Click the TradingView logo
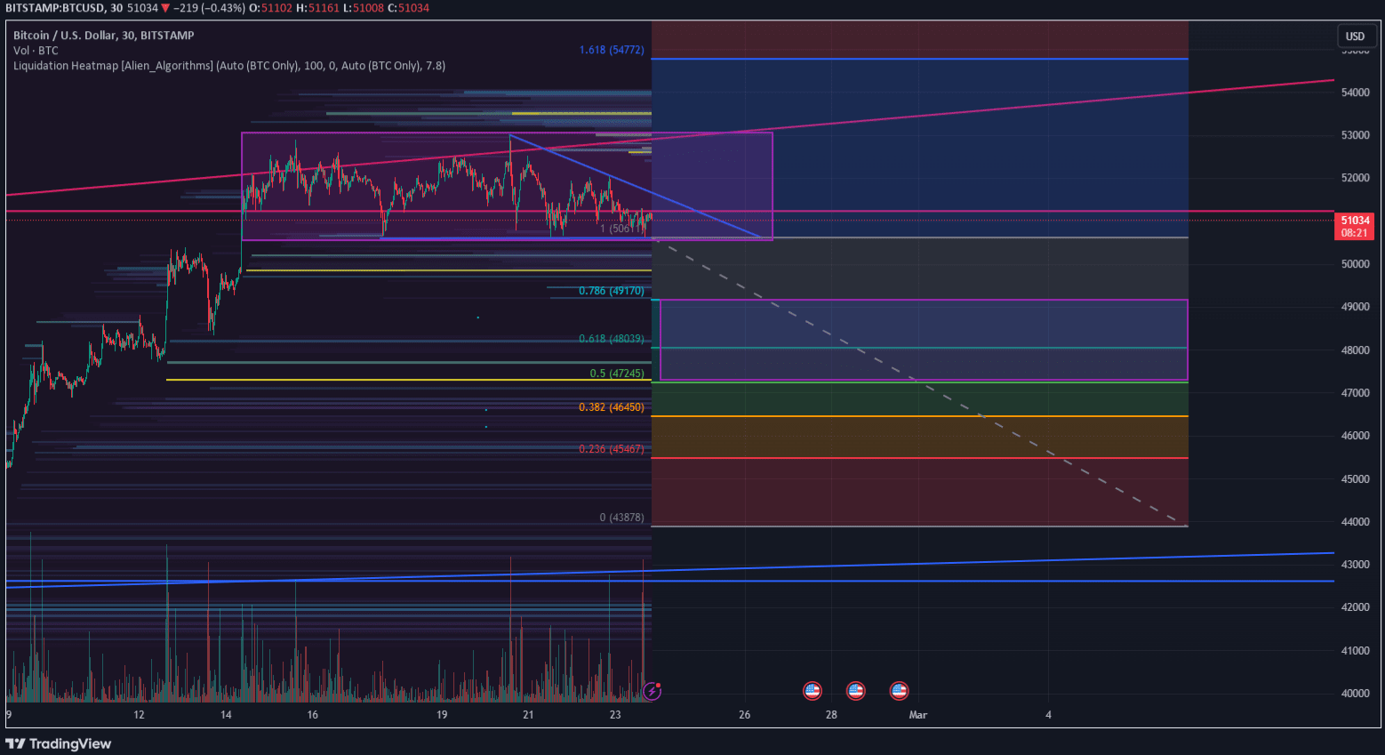The height and width of the screenshot is (755, 1385). tap(59, 743)
